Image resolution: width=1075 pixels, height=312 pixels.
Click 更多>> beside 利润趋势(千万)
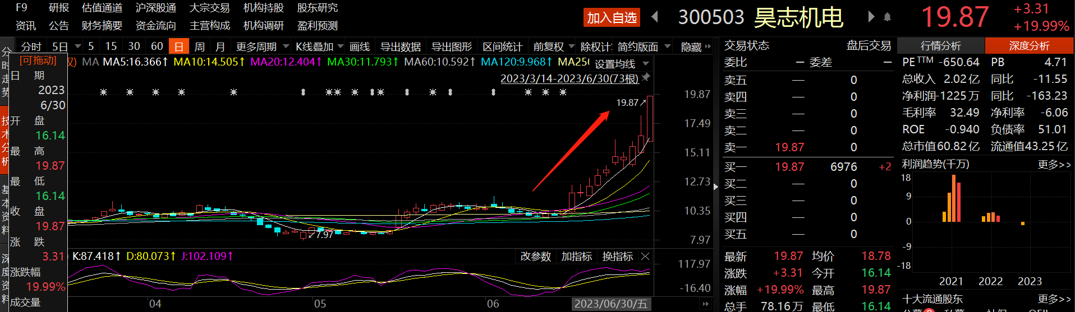(x=1054, y=164)
